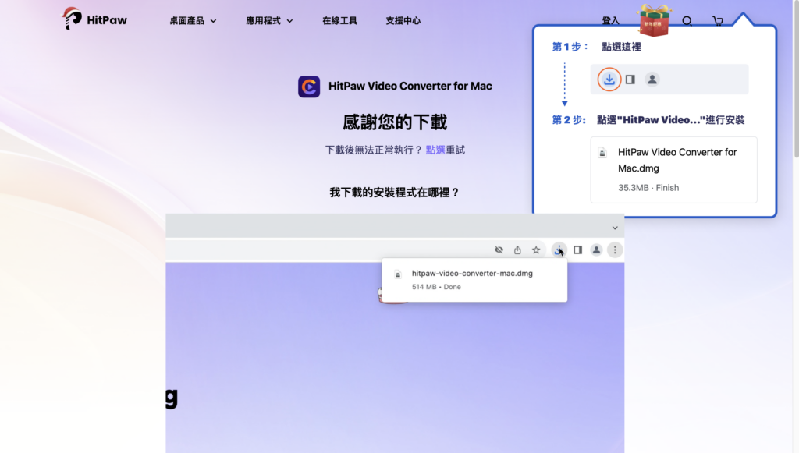Click the hitpaw-video-converter-mac.dmg file icon
The height and width of the screenshot is (453, 799).
(x=398, y=274)
